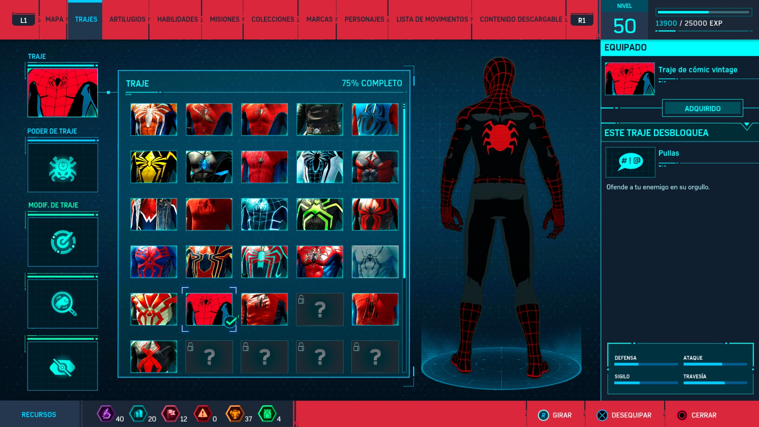This screenshot has height=427, width=759.
Task: Click the base token flag icon
Action: [171, 414]
